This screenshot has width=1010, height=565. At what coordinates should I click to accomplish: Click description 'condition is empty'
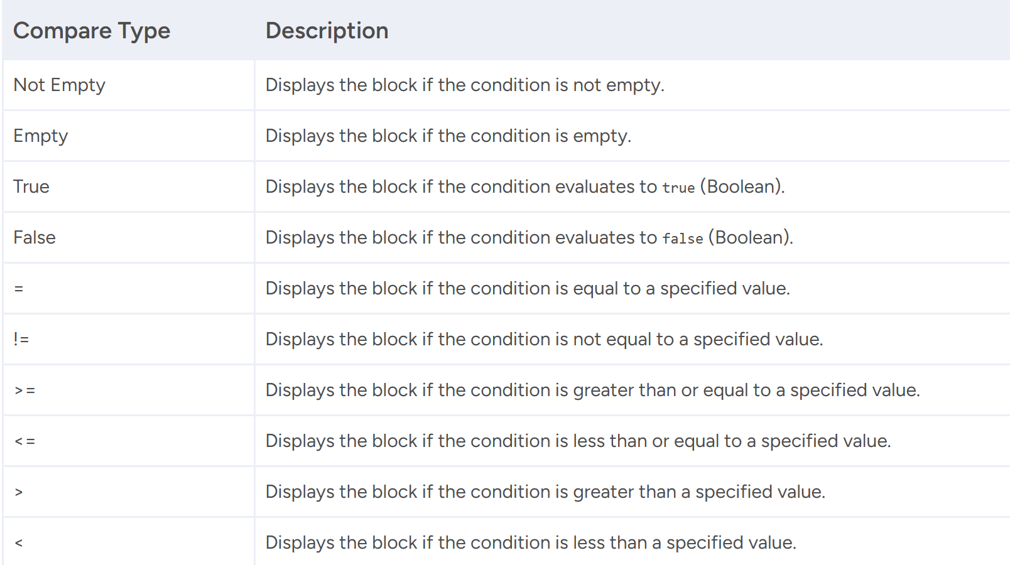coord(448,136)
